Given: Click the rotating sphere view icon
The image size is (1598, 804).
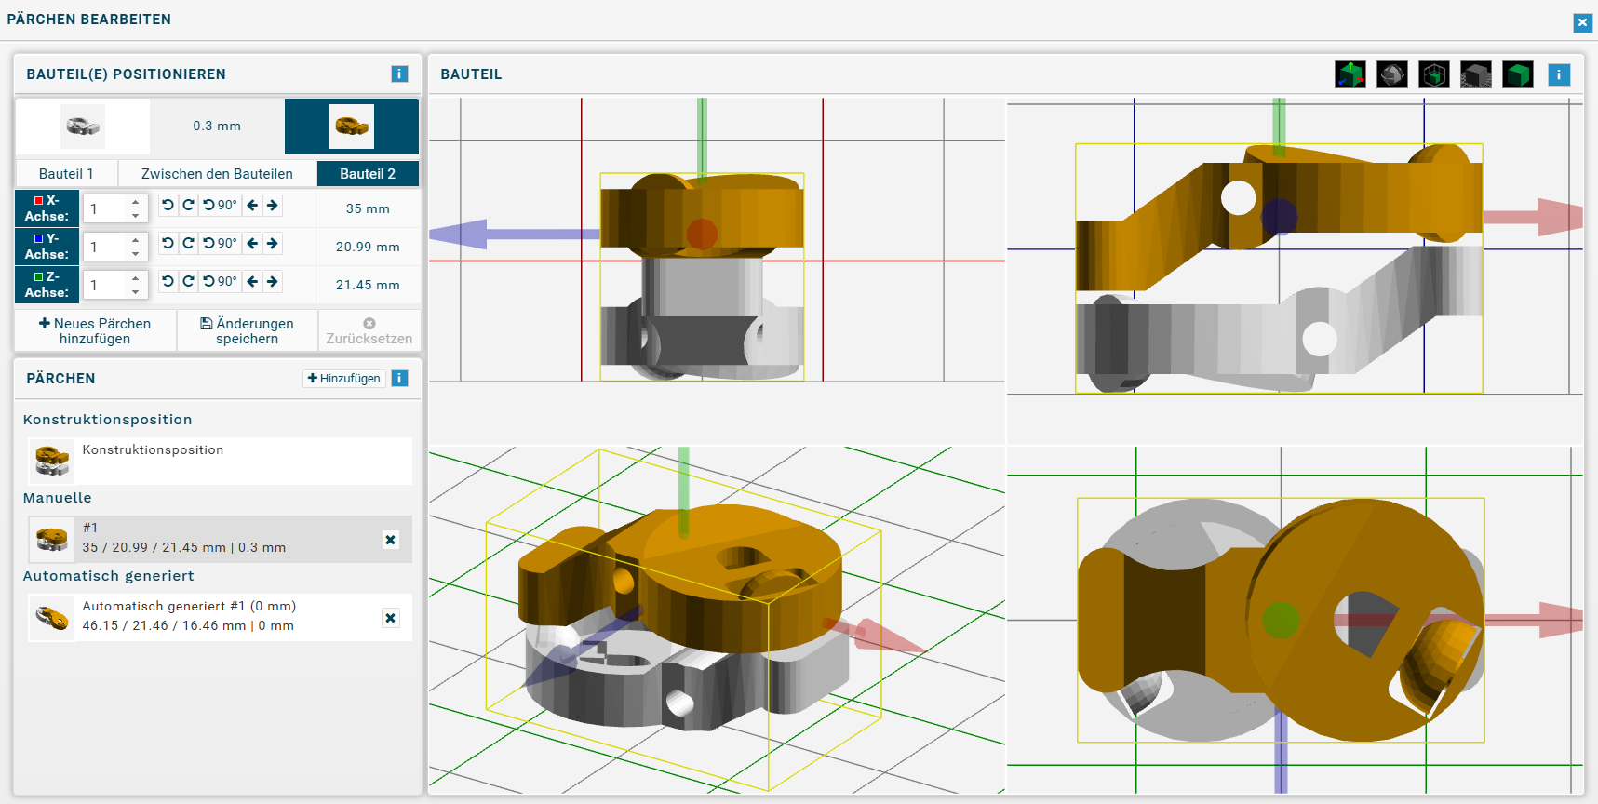Looking at the screenshot, I should pyautogui.click(x=1392, y=74).
